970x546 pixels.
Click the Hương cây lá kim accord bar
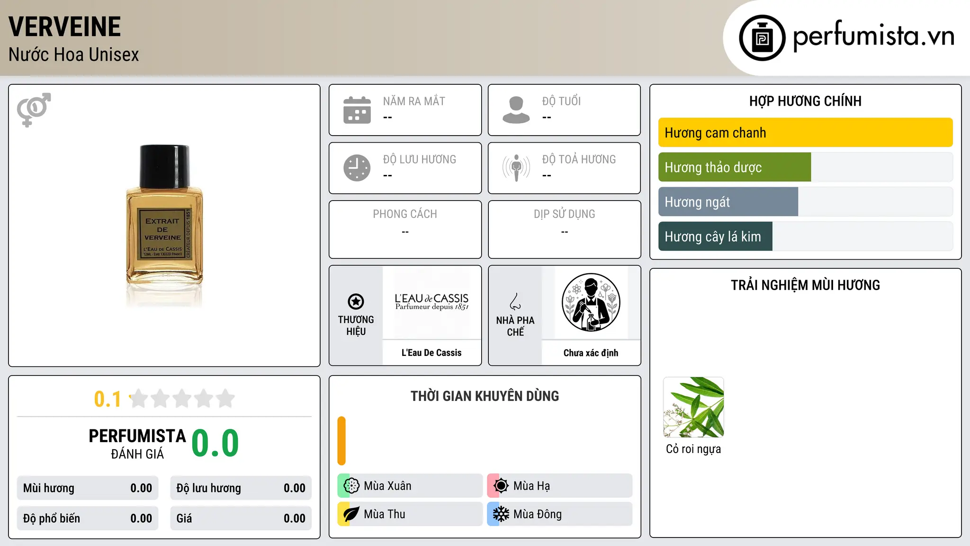coord(805,236)
